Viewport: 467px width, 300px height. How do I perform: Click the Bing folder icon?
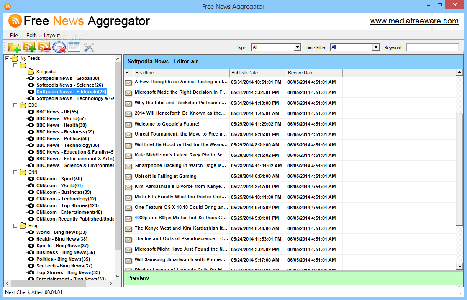(x=23, y=226)
